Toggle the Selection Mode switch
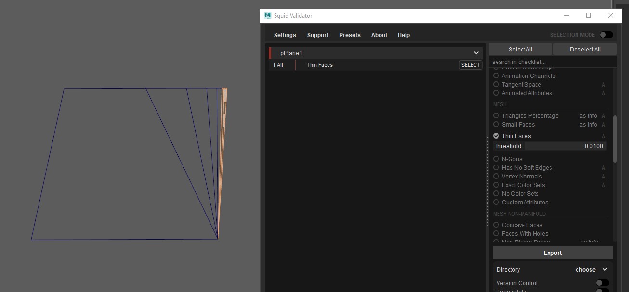Image resolution: width=629 pixels, height=292 pixels. click(606, 35)
